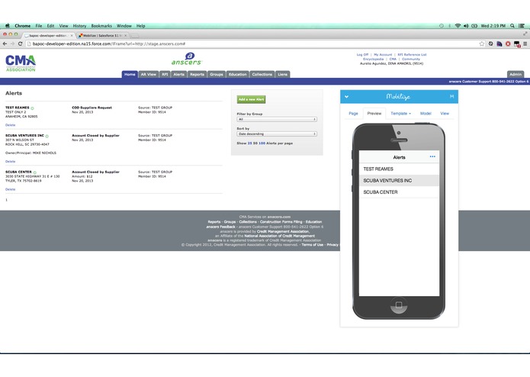
Task: Delete the SCUBA VENTURES INC alert
Action: (x=10, y=162)
